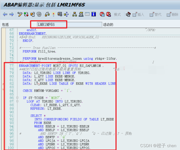The height and width of the screenshot is (150, 180).
Task: Click the 删除 Delete button
Action: coord(172,14)
